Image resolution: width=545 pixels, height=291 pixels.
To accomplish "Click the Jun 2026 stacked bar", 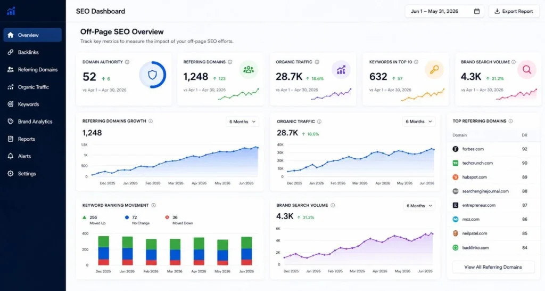I will pyautogui.click(x=246, y=251).
